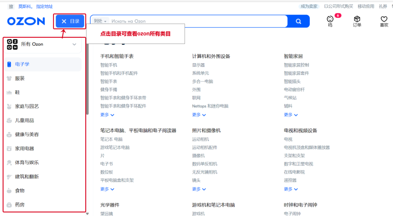Open the 手机和智能手表 heading
The width and height of the screenshot is (393, 218).
117,56
